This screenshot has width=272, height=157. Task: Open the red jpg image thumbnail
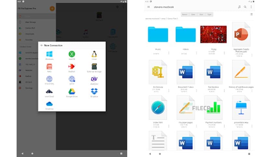tap(213, 34)
